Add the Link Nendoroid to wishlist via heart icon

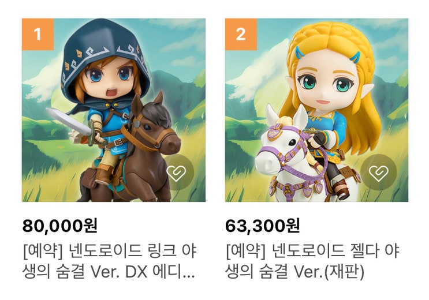tap(177, 172)
